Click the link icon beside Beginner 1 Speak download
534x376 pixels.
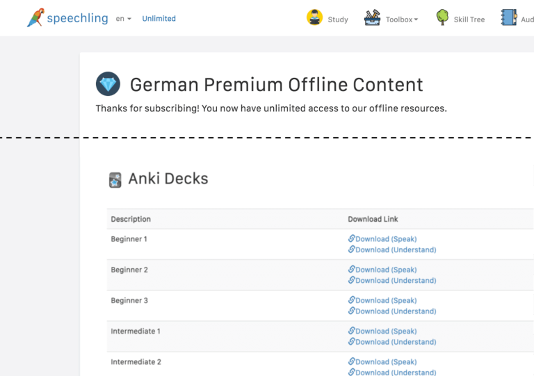(x=351, y=239)
